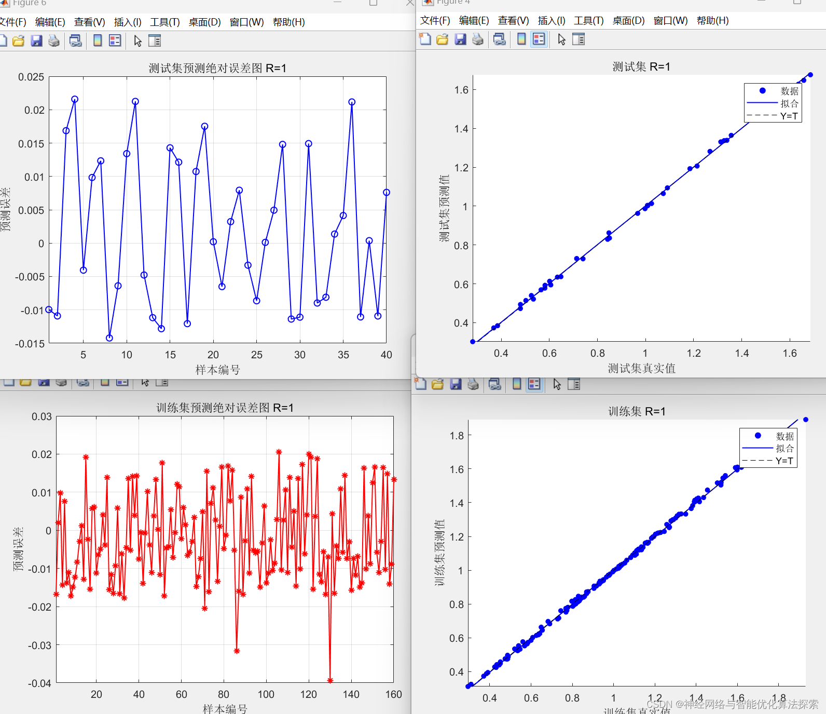Select plot title 测试集 R=1
This screenshot has width=826, height=714.
(x=641, y=66)
